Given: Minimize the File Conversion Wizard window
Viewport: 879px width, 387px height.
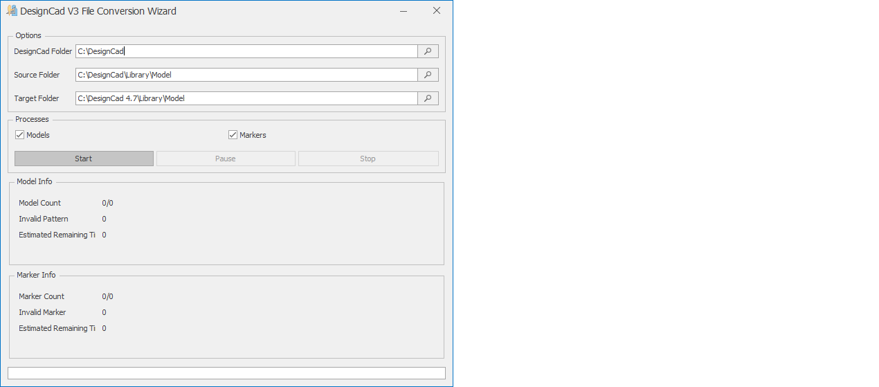Looking at the screenshot, I should pyautogui.click(x=404, y=11).
